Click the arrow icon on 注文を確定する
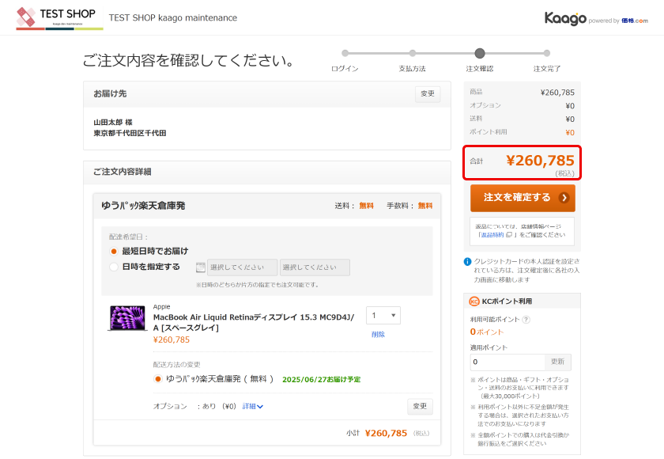664x459 pixels. point(564,198)
